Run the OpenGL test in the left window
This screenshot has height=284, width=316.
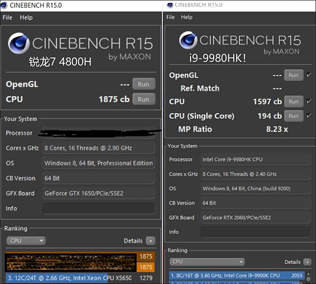point(144,84)
